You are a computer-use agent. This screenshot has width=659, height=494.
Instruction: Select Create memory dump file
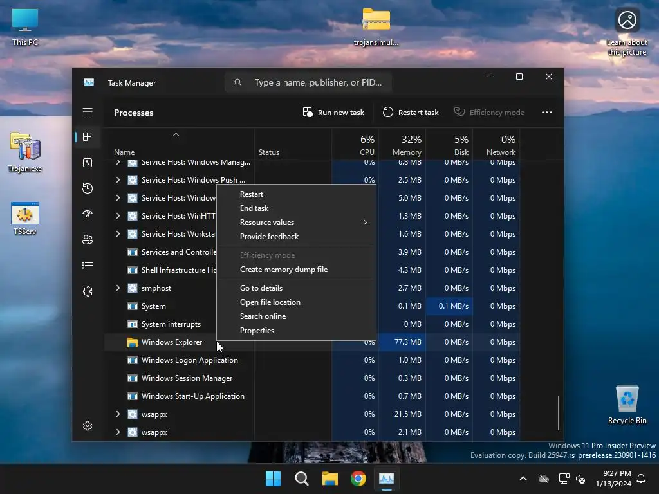click(296, 270)
